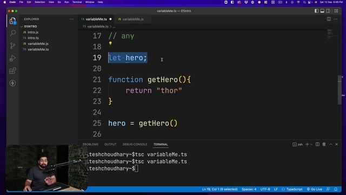Open Spotlight search in menu bar
This screenshot has height=195, width=346.
tap(304, 2)
